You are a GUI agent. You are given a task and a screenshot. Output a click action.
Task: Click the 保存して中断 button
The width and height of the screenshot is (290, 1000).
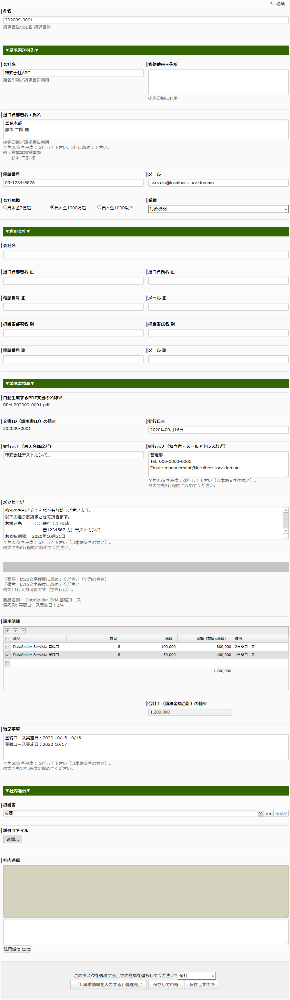(165, 984)
